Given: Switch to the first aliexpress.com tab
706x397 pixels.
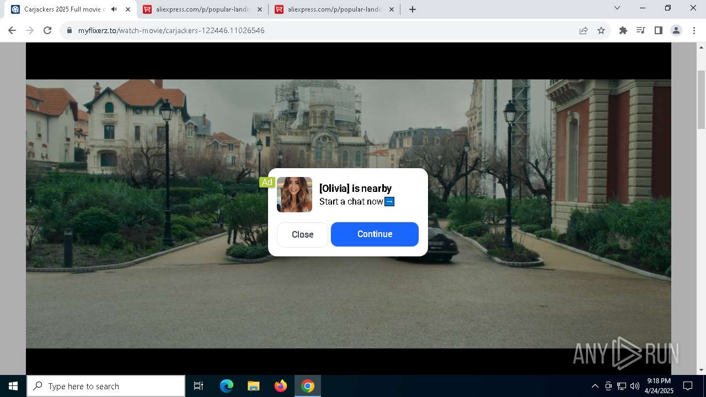Looking at the screenshot, I should point(203,9).
